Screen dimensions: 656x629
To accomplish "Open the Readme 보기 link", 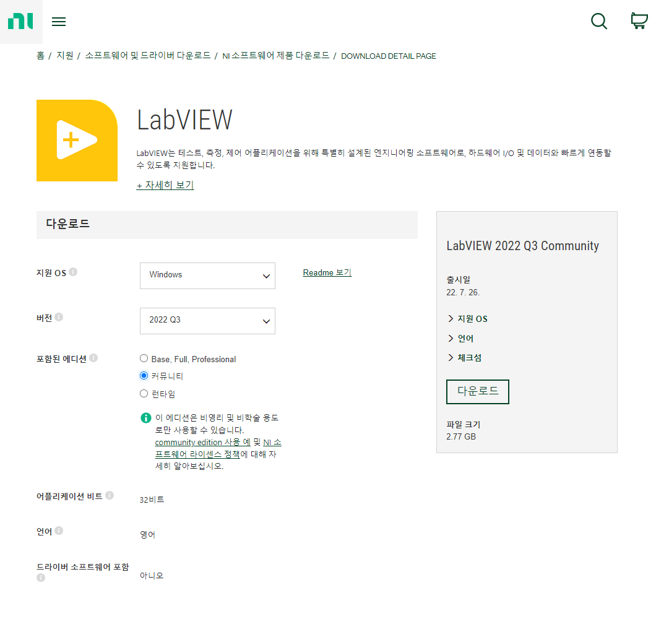I will click(327, 272).
